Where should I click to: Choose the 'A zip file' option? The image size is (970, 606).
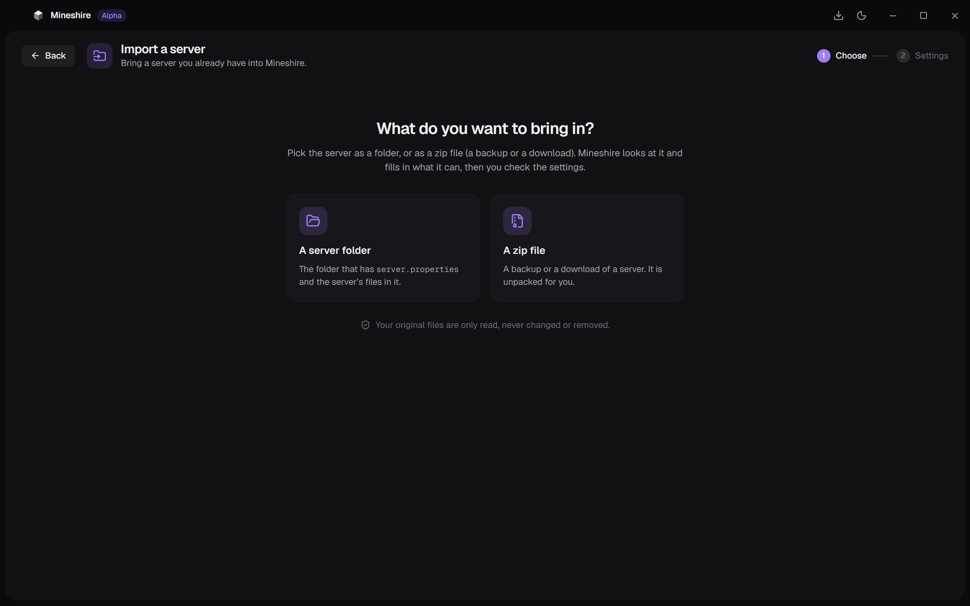click(587, 248)
